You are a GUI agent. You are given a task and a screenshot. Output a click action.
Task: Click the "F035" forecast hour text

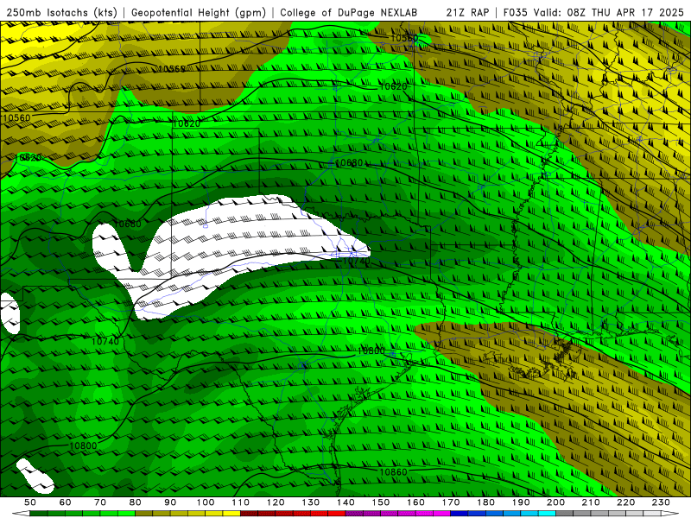tap(516, 13)
